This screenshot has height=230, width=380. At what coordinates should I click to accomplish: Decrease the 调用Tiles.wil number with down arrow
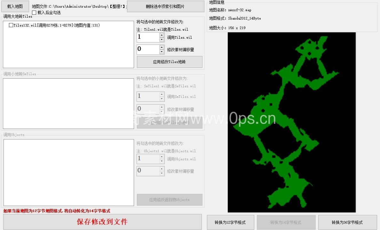coord(162,40)
